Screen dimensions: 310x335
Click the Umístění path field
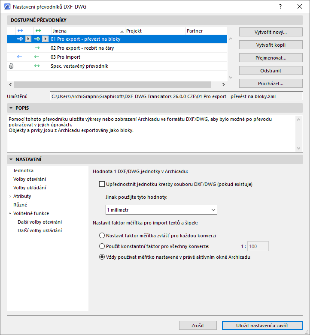(x=176, y=96)
